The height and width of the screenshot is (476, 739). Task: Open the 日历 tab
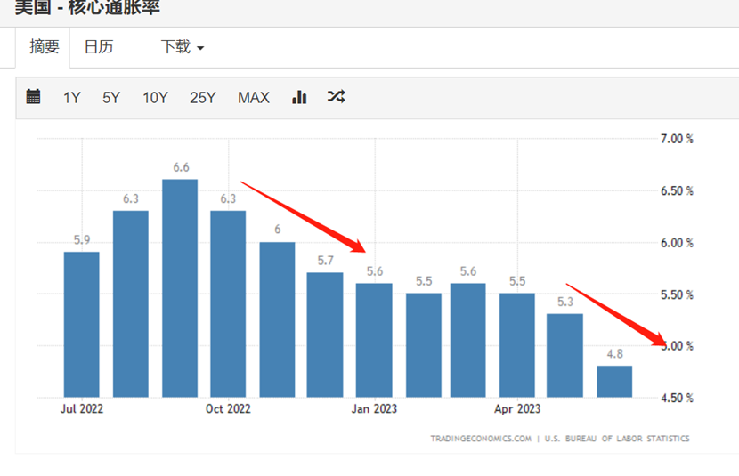click(x=99, y=47)
